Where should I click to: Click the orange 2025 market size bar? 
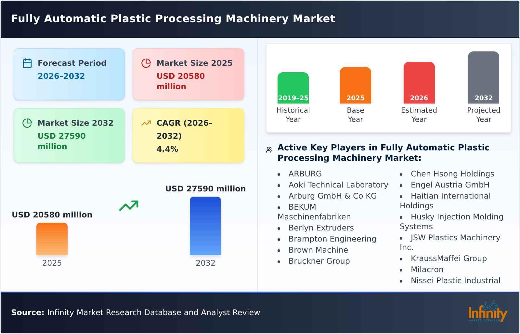pos(52,239)
